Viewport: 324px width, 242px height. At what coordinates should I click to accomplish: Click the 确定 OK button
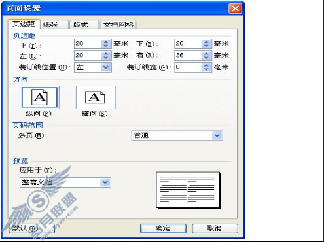[x=163, y=228]
